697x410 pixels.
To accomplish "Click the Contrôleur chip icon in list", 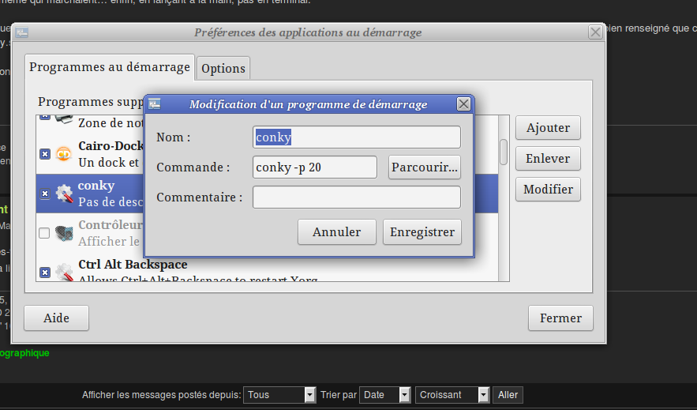I will pos(64,232).
